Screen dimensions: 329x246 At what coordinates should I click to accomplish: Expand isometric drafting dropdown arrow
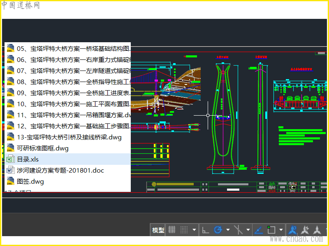pos(248,230)
